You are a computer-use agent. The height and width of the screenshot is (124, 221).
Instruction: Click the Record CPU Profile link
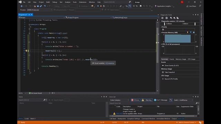(x=171, y=79)
